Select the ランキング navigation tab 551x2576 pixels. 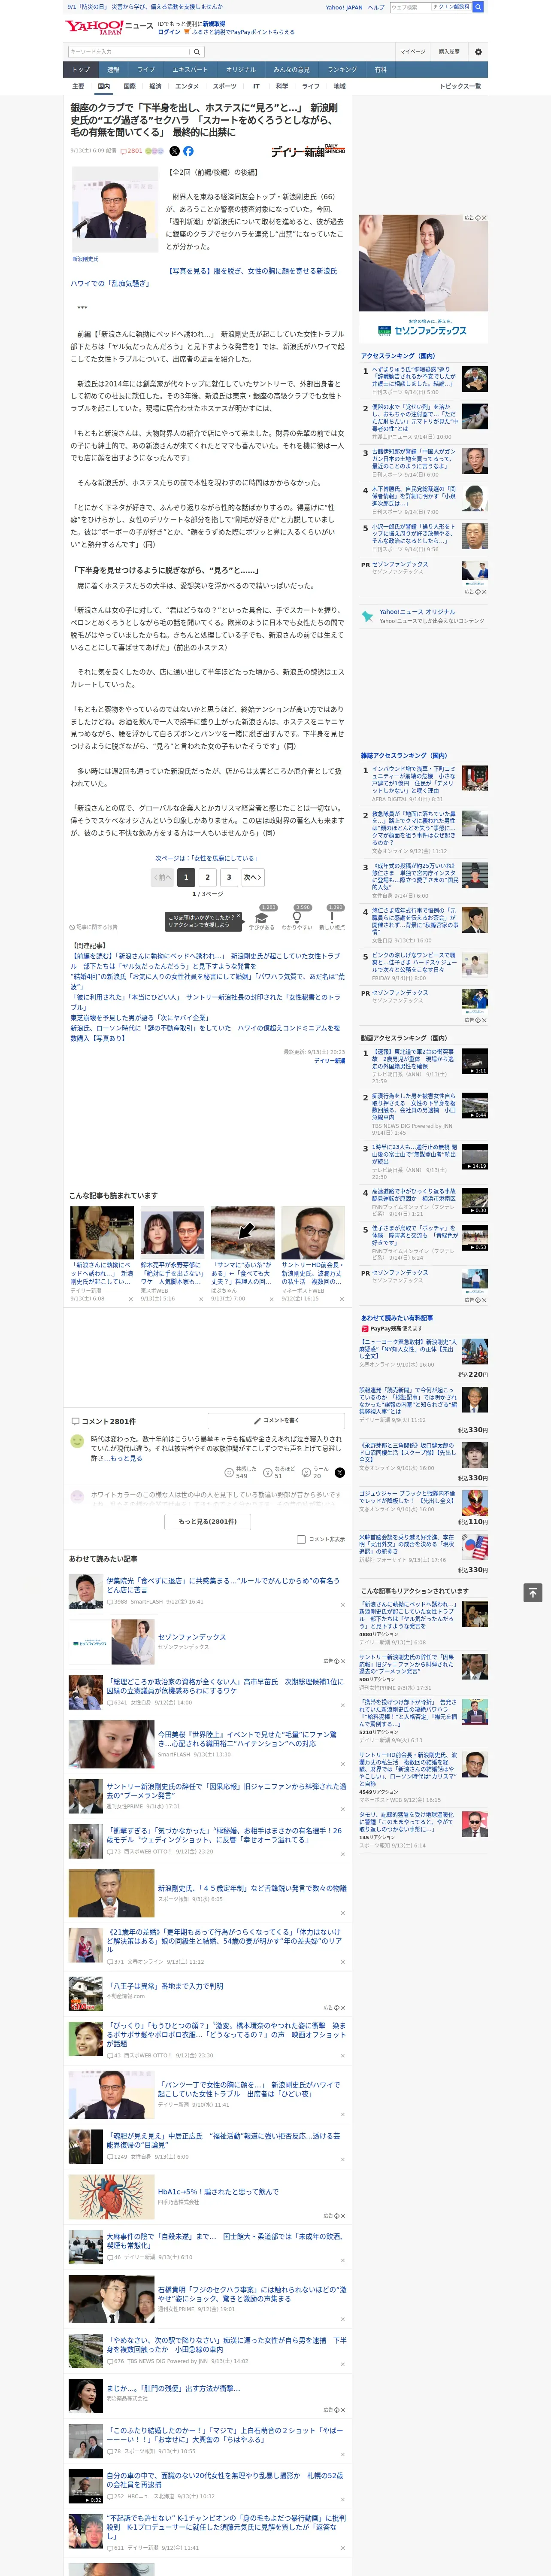tap(342, 70)
